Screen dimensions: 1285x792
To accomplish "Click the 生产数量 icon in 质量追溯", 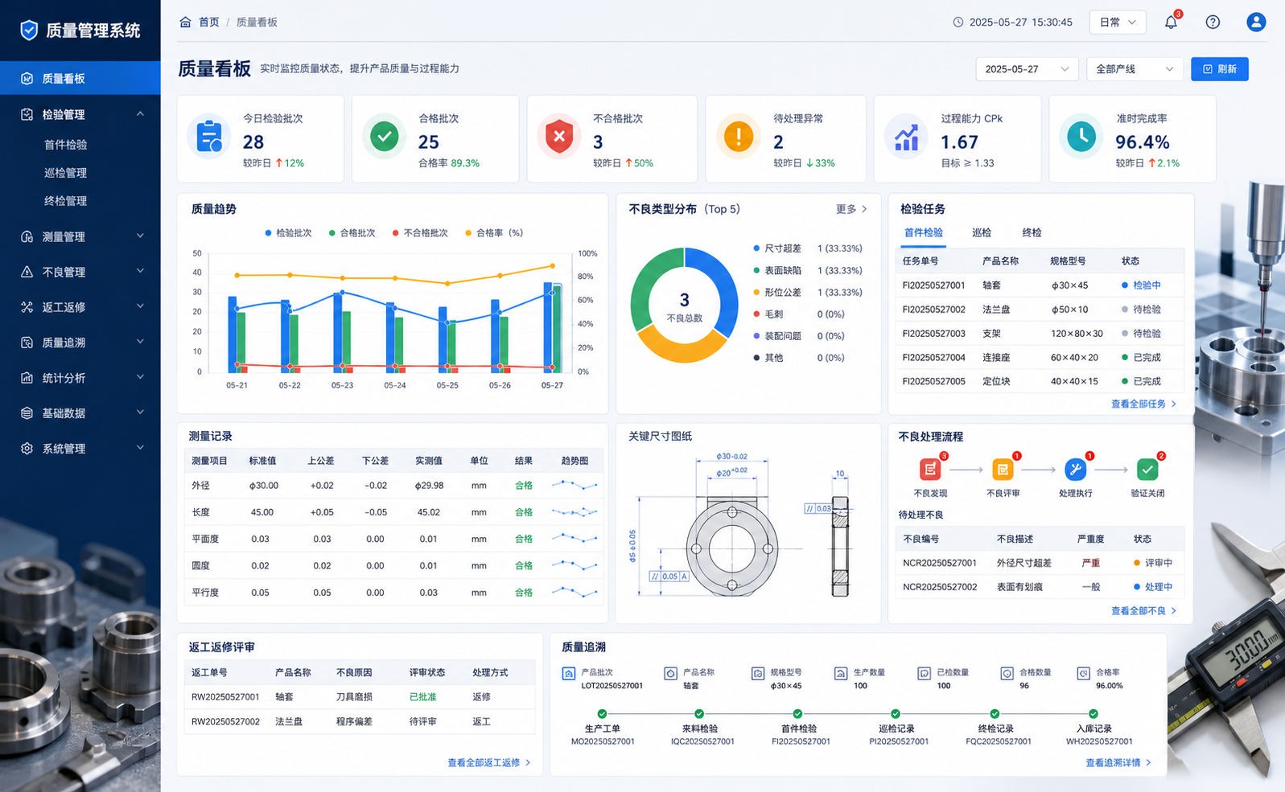I will tap(841, 673).
